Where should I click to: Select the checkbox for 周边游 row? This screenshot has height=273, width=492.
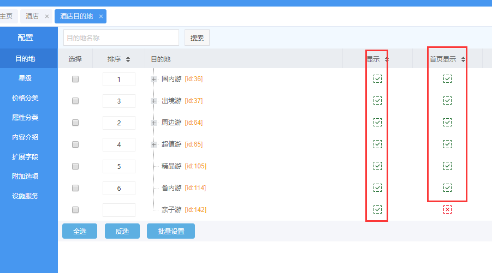click(75, 123)
